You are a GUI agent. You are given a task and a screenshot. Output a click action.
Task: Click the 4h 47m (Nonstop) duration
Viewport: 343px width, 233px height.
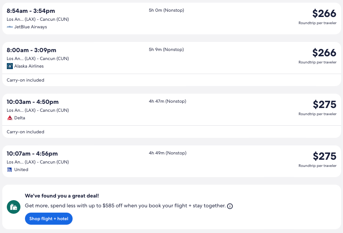pyautogui.click(x=168, y=101)
